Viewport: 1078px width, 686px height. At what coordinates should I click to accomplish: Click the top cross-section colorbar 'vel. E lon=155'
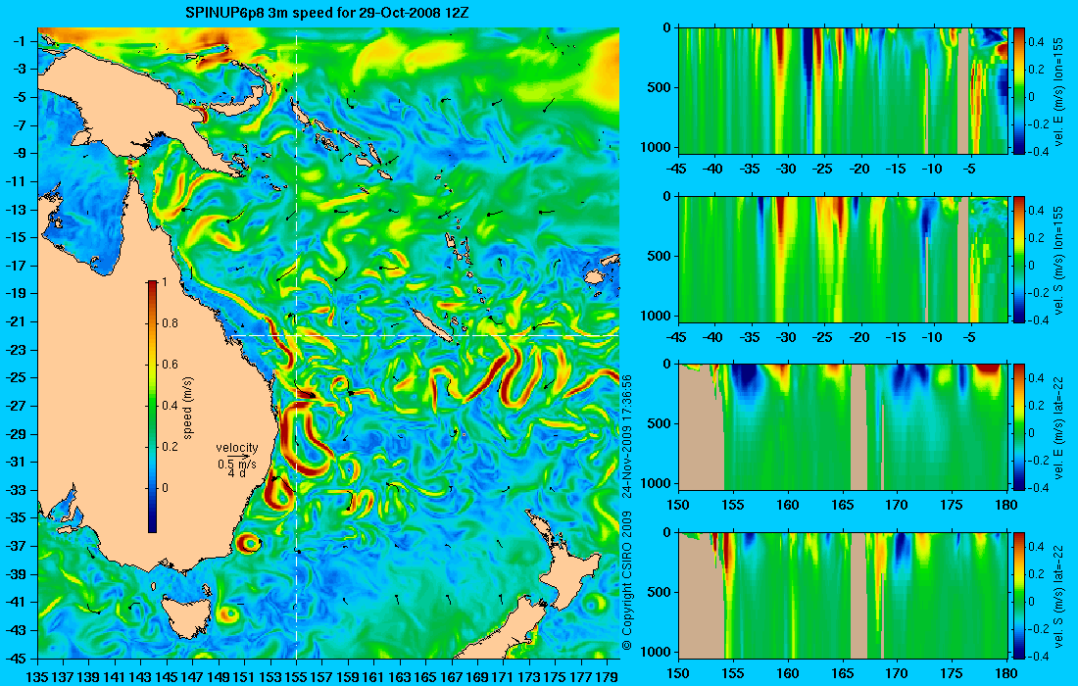pos(1019,91)
